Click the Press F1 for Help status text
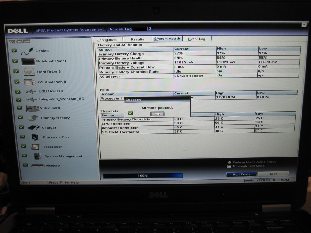311x233 pixels. (x=63, y=182)
